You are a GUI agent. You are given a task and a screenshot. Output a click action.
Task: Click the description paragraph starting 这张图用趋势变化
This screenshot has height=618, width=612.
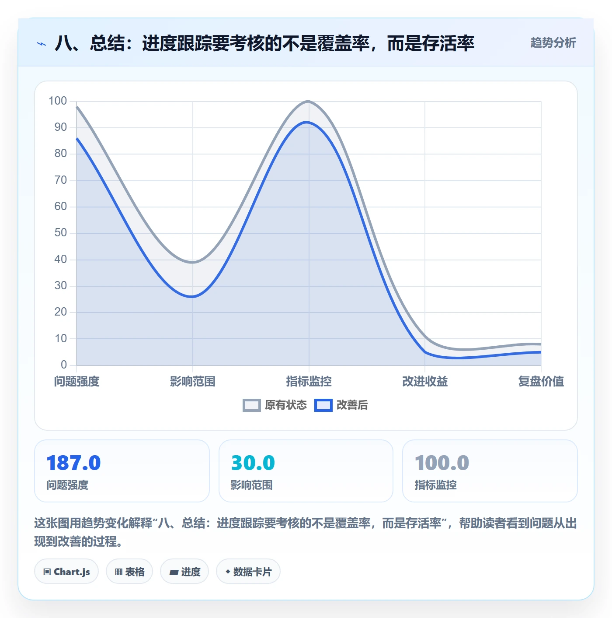click(306, 532)
